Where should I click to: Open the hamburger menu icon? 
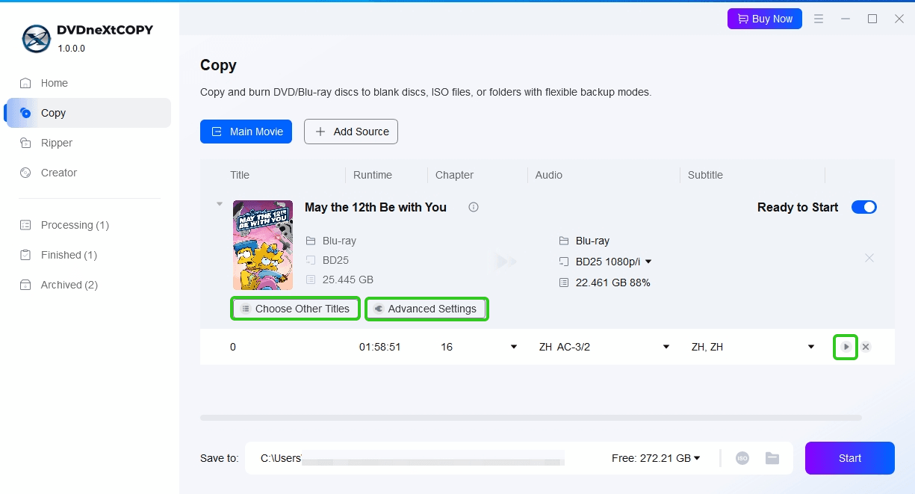tap(819, 19)
